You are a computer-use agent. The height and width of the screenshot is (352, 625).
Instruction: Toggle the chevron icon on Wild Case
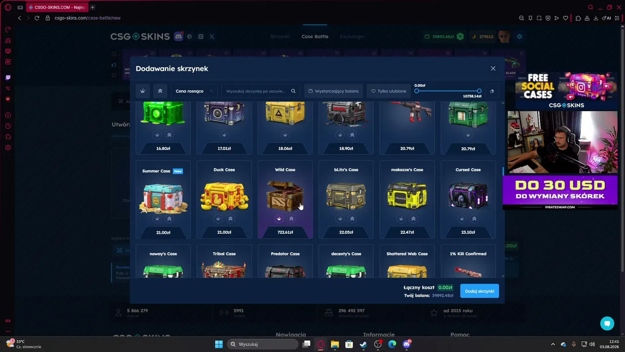coord(292,219)
